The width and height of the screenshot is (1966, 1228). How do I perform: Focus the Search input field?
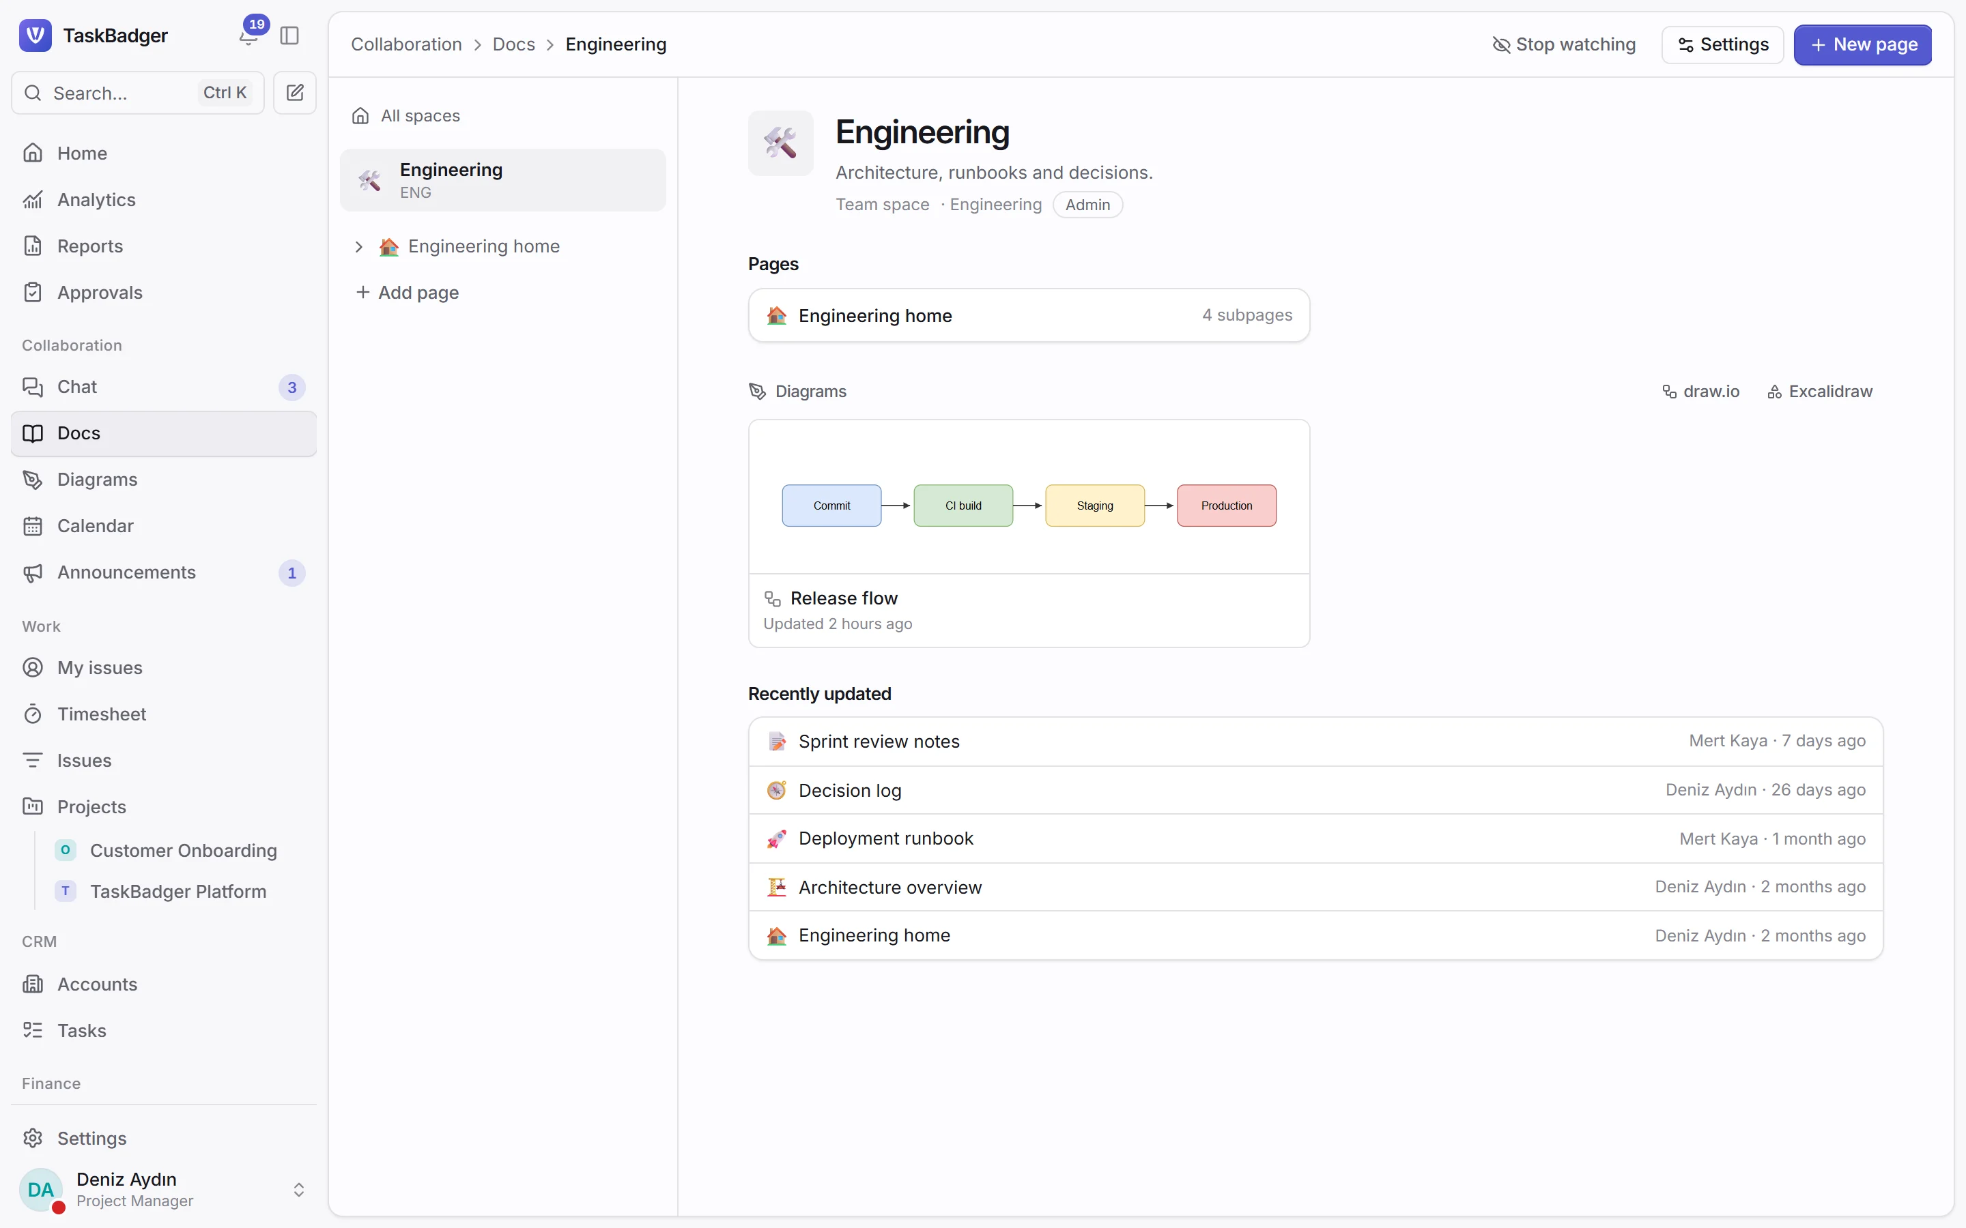click(137, 93)
